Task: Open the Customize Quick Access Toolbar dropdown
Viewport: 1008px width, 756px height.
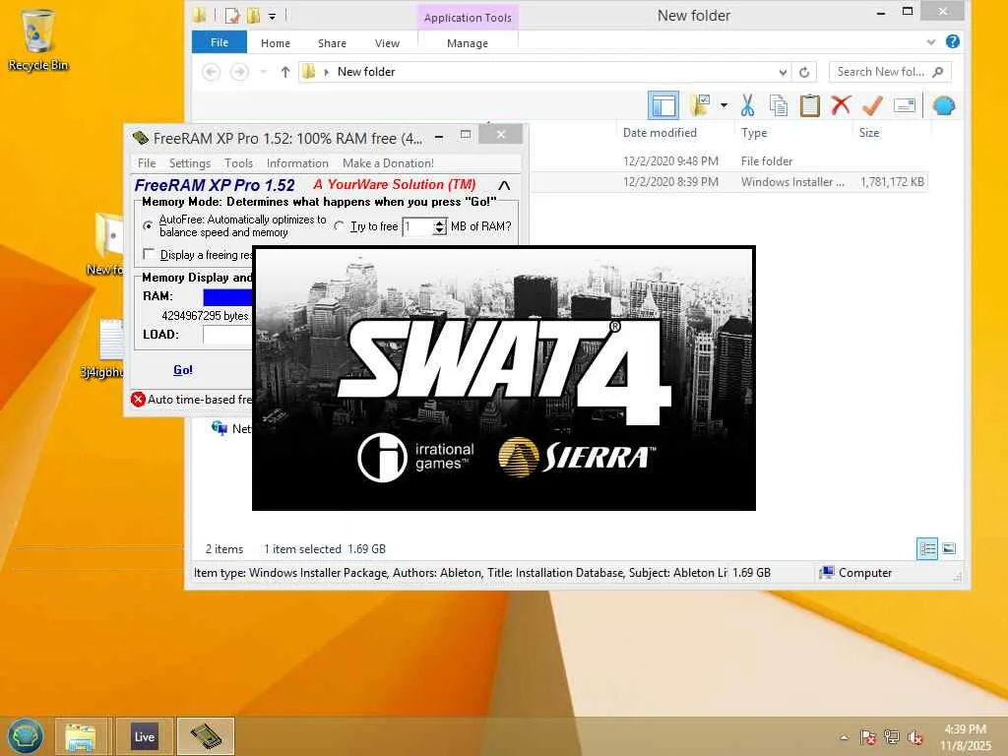Action: click(272, 16)
